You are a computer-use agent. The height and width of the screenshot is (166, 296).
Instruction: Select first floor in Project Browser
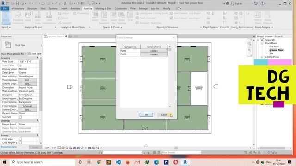pyautogui.click(x=274, y=47)
